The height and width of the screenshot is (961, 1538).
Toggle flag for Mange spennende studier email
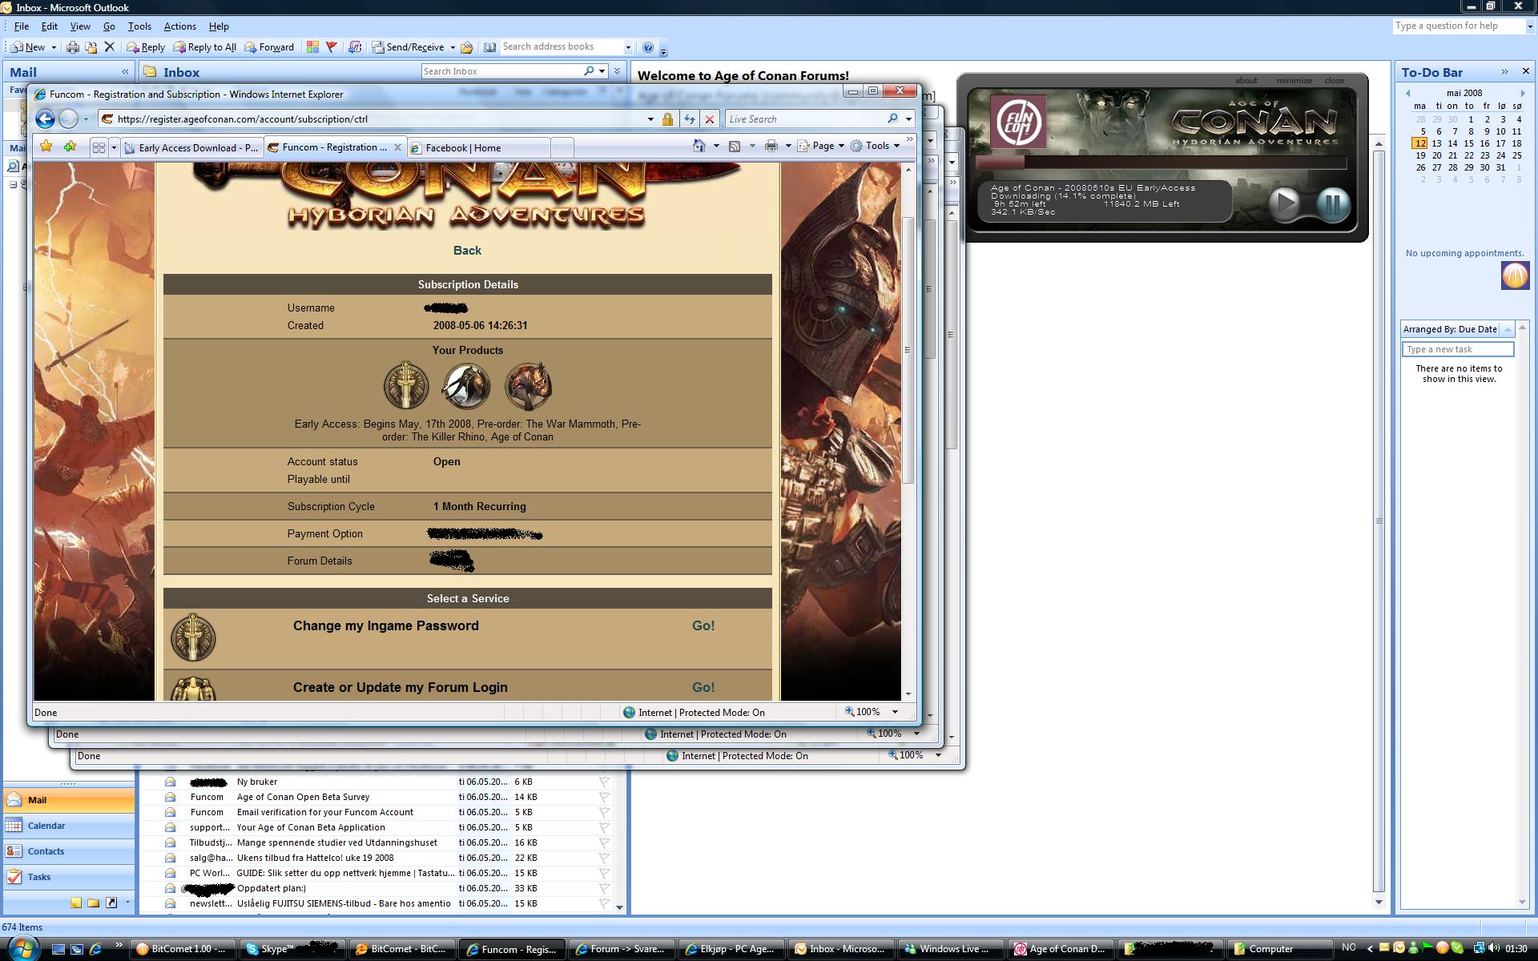click(x=604, y=842)
